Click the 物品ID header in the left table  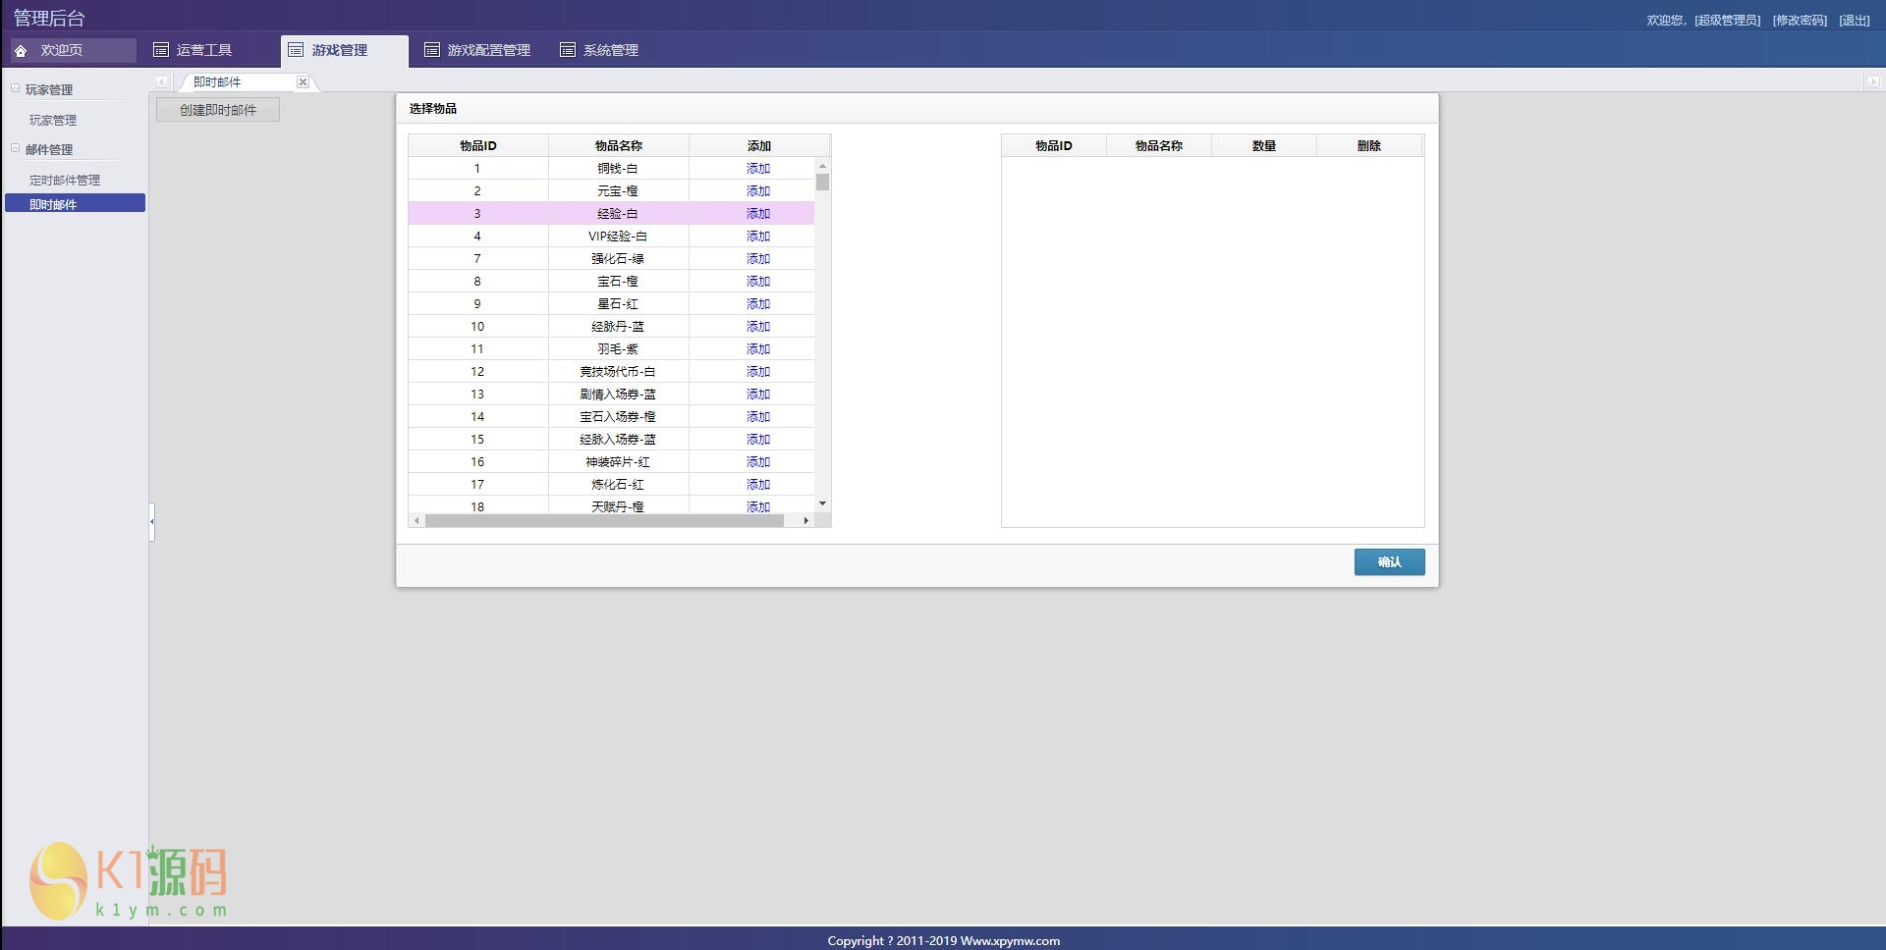click(x=478, y=146)
